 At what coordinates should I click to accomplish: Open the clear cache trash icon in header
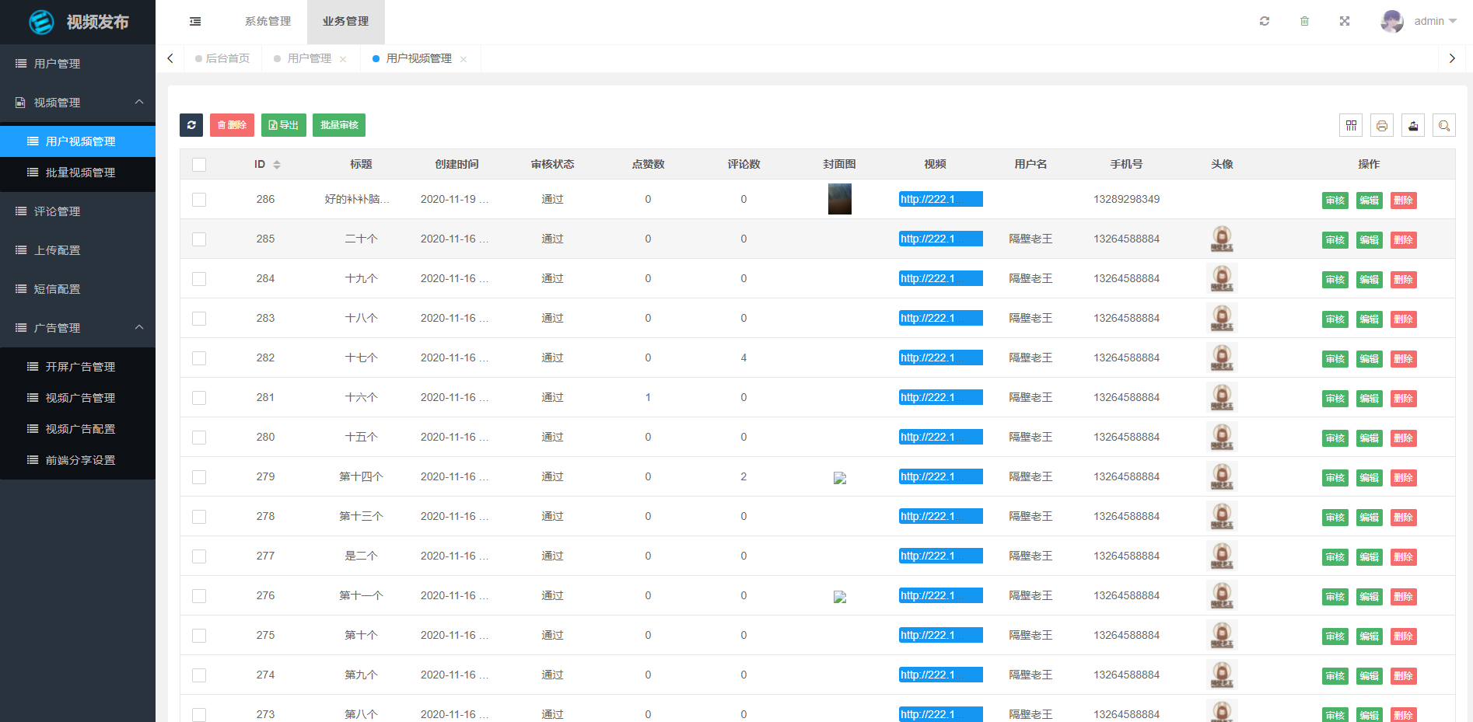tap(1305, 21)
